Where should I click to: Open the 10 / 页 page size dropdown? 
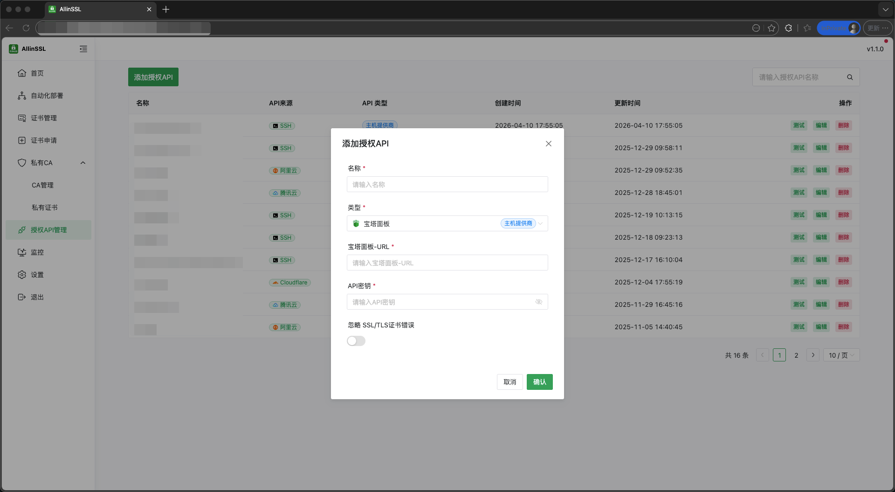(x=841, y=355)
